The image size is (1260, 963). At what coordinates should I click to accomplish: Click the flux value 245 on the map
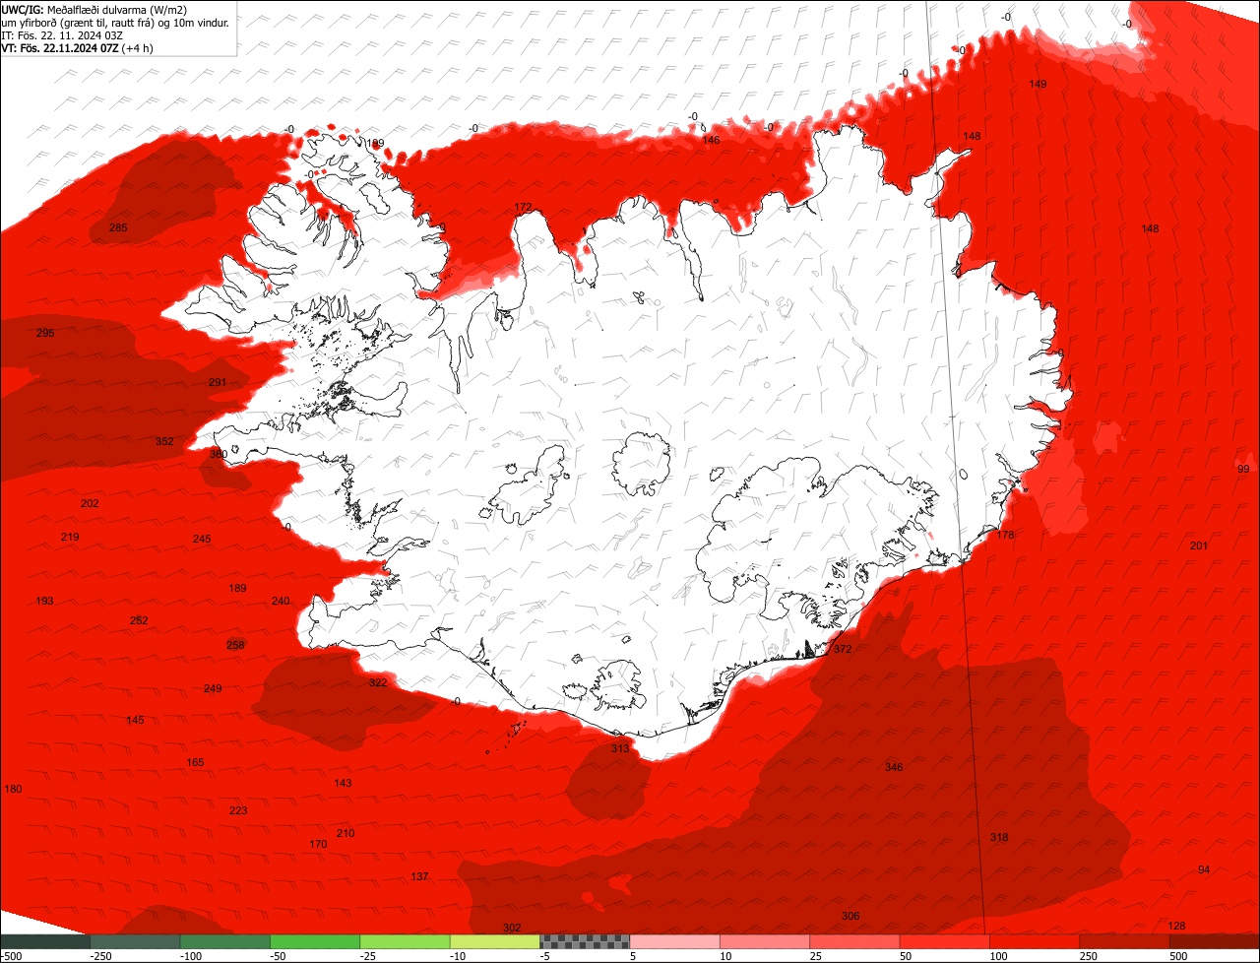202,539
